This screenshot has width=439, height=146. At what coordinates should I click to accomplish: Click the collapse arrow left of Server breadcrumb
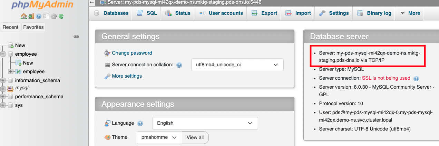[92, 2]
